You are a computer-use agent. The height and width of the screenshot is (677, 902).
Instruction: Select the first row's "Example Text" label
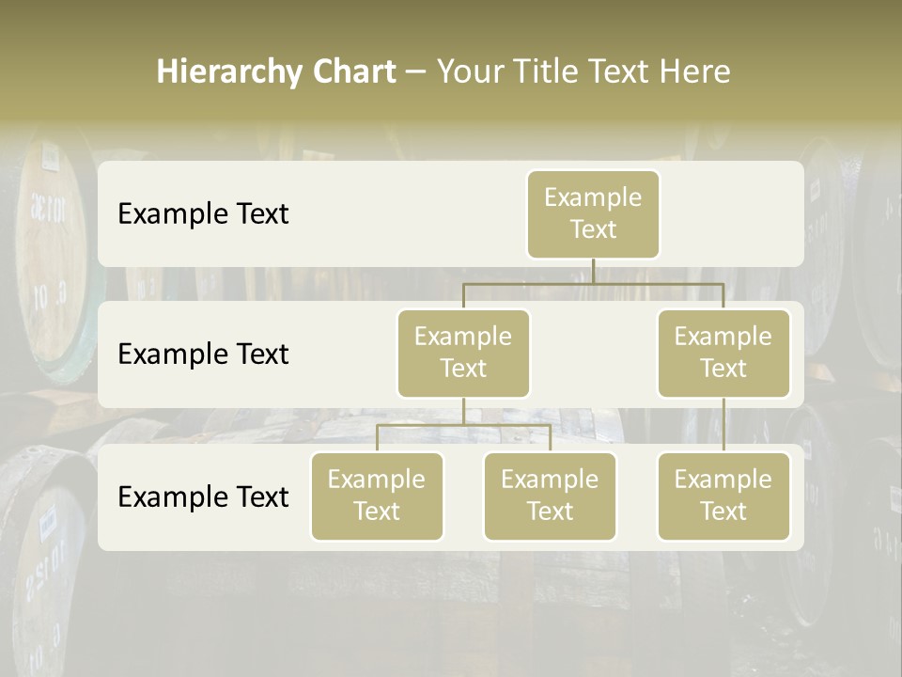(203, 214)
